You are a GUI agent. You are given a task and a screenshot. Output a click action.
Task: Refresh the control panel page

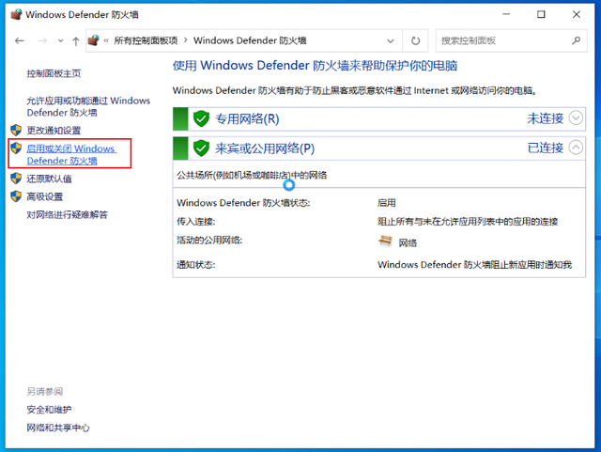(x=415, y=40)
